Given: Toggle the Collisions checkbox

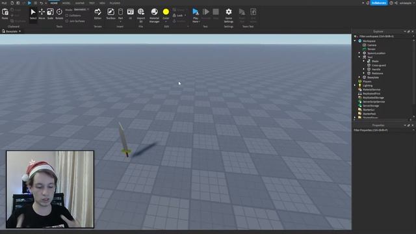Looking at the screenshot, I should 67,16.
